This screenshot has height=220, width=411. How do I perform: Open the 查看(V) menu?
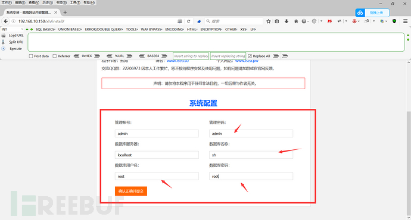click(x=34, y=2)
